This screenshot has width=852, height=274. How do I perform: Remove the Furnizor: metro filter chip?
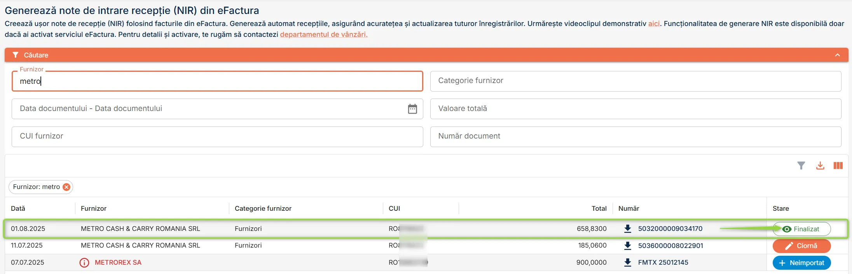pos(66,187)
